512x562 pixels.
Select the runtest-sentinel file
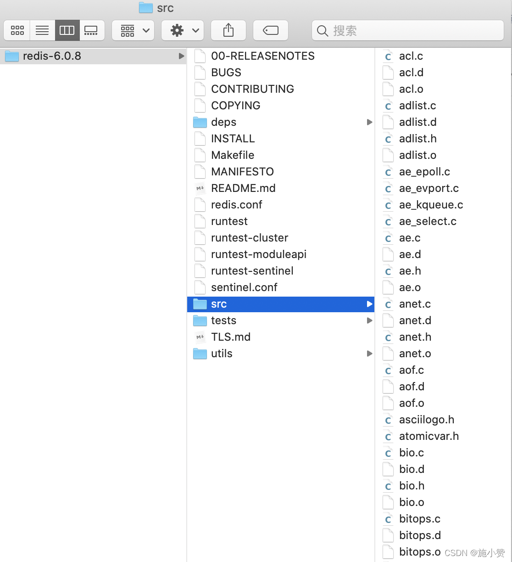pos(281,271)
